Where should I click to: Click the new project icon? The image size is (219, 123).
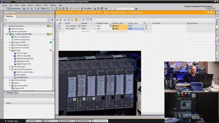[x=3, y=9]
